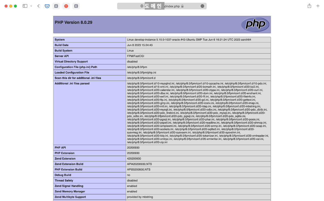324x201 pixels.
Task: Select the "PHP Extension" row label
Action: tap(65, 153)
